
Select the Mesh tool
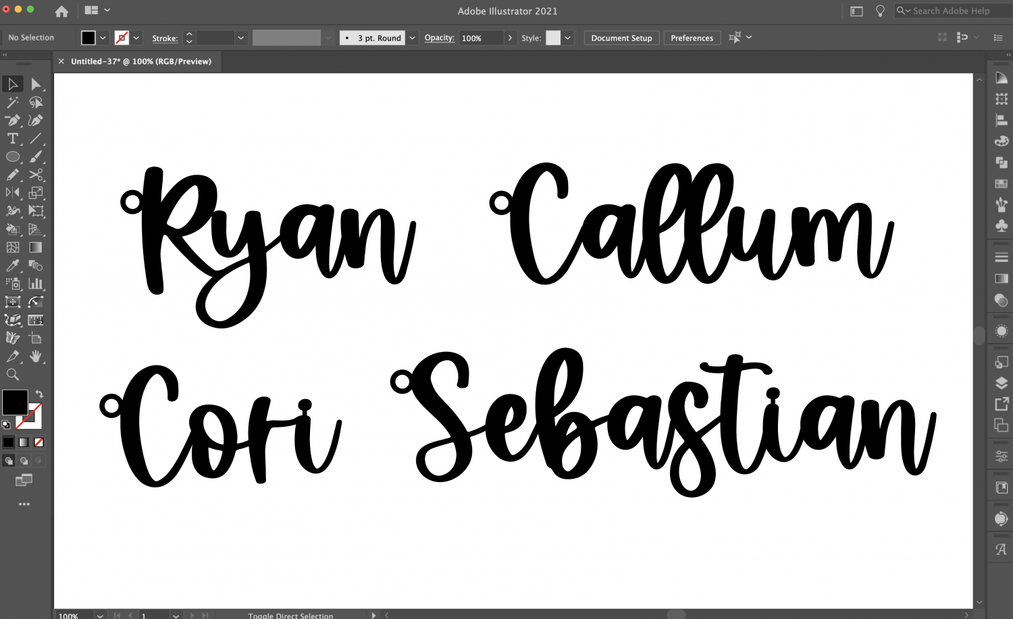[13, 247]
